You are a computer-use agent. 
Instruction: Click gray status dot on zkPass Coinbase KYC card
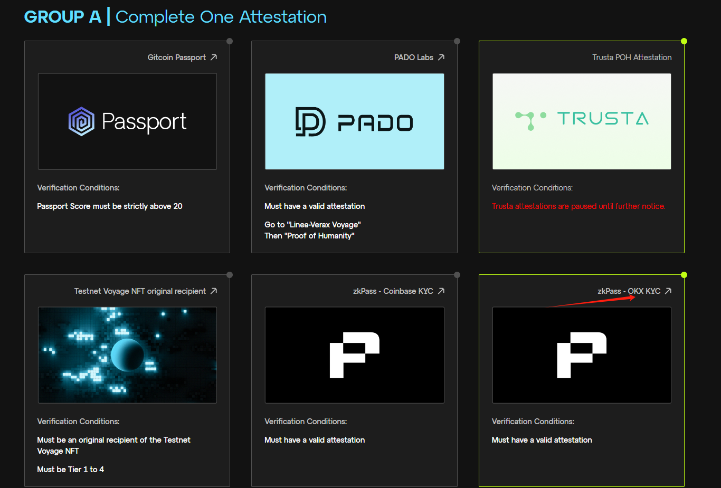coord(457,275)
